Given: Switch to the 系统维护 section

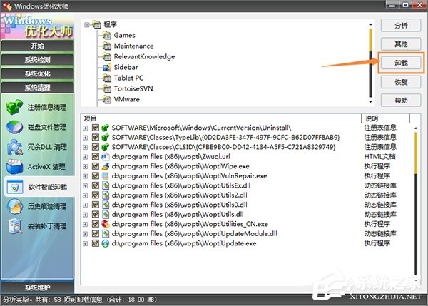Looking at the screenshot, I should pyautogui.click(x=37, y=287).
